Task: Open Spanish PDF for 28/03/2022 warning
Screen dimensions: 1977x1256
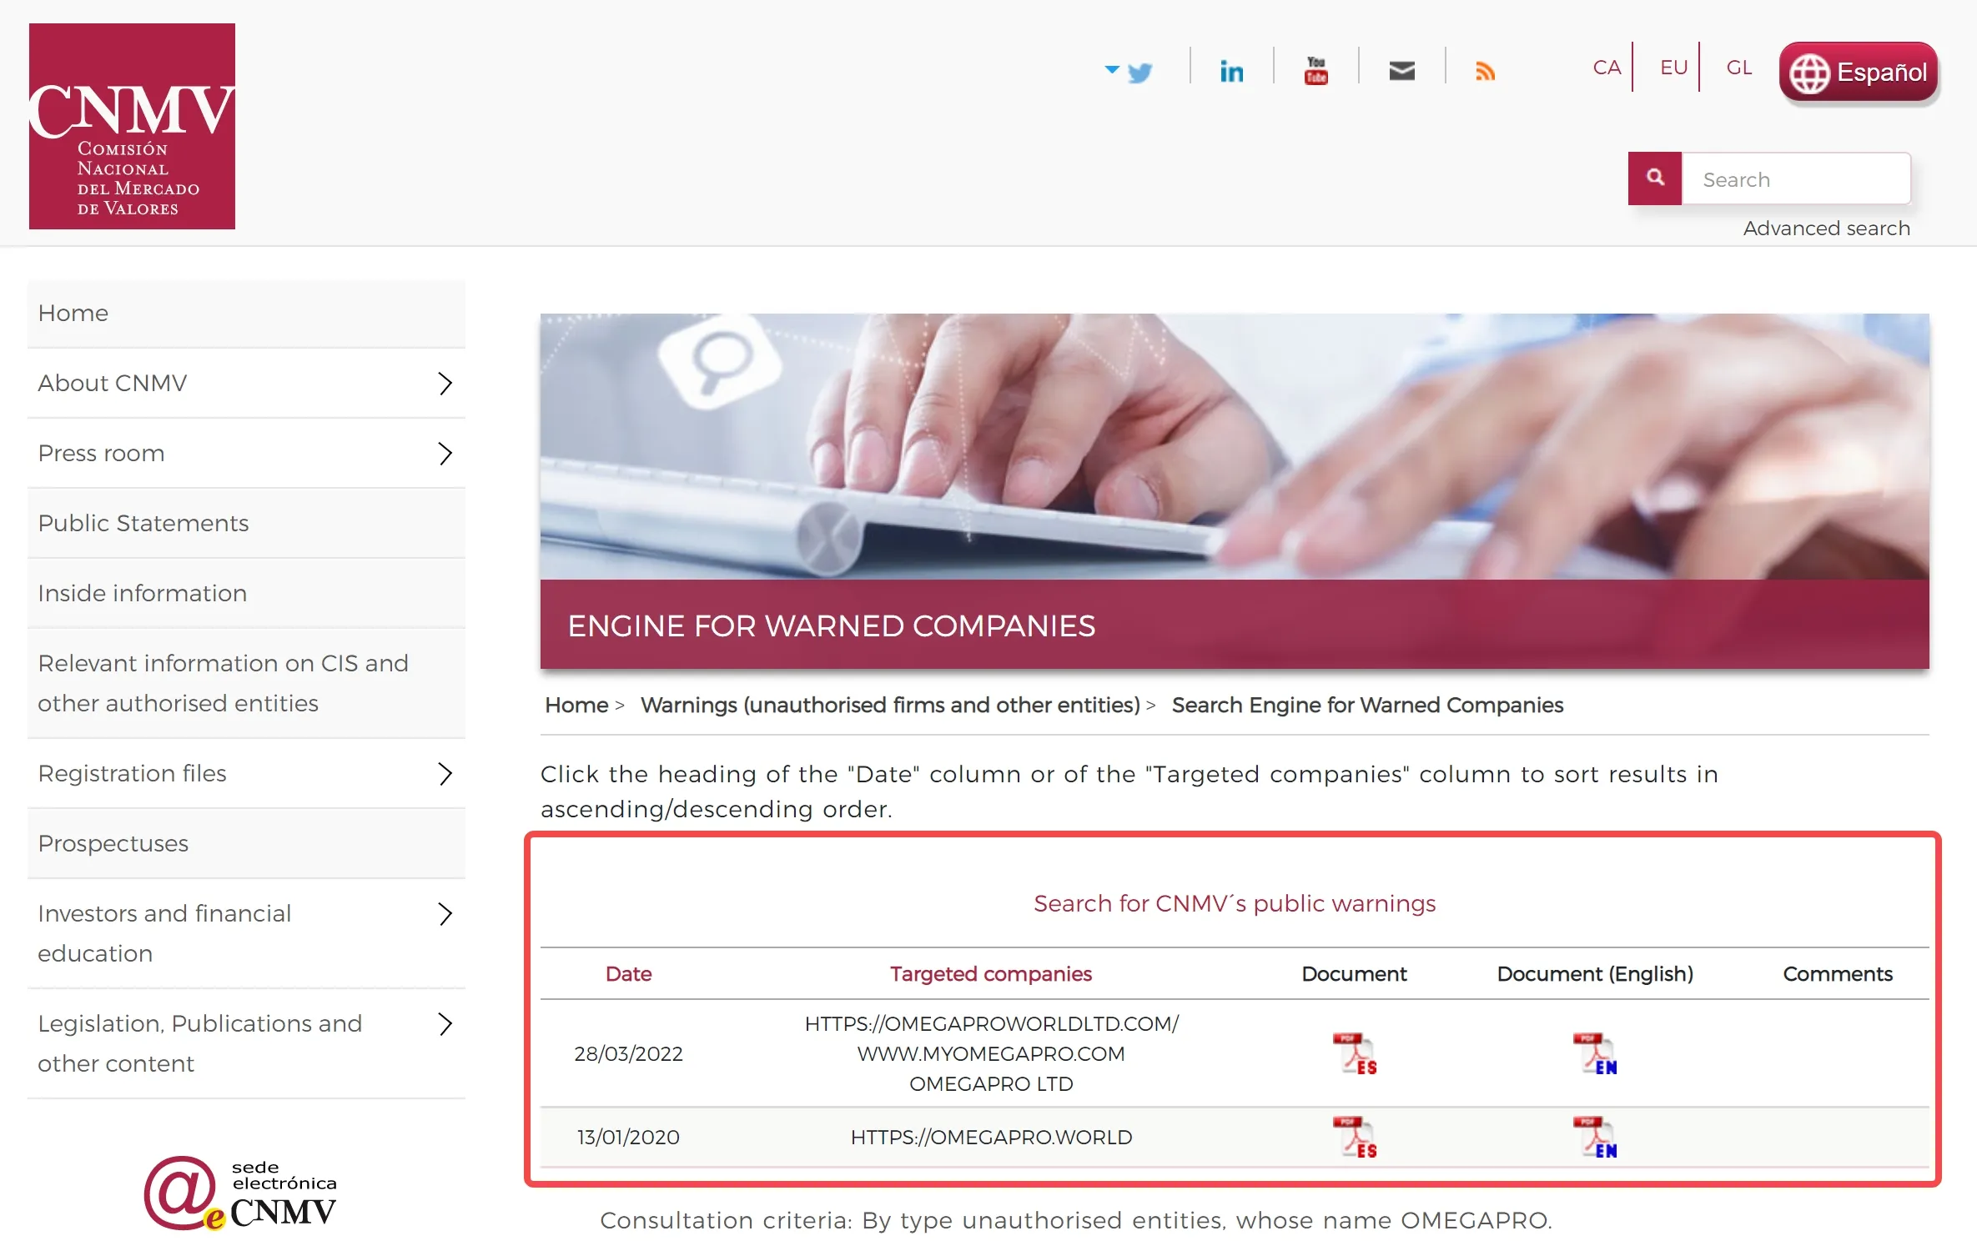Action: [1355, 1053]
